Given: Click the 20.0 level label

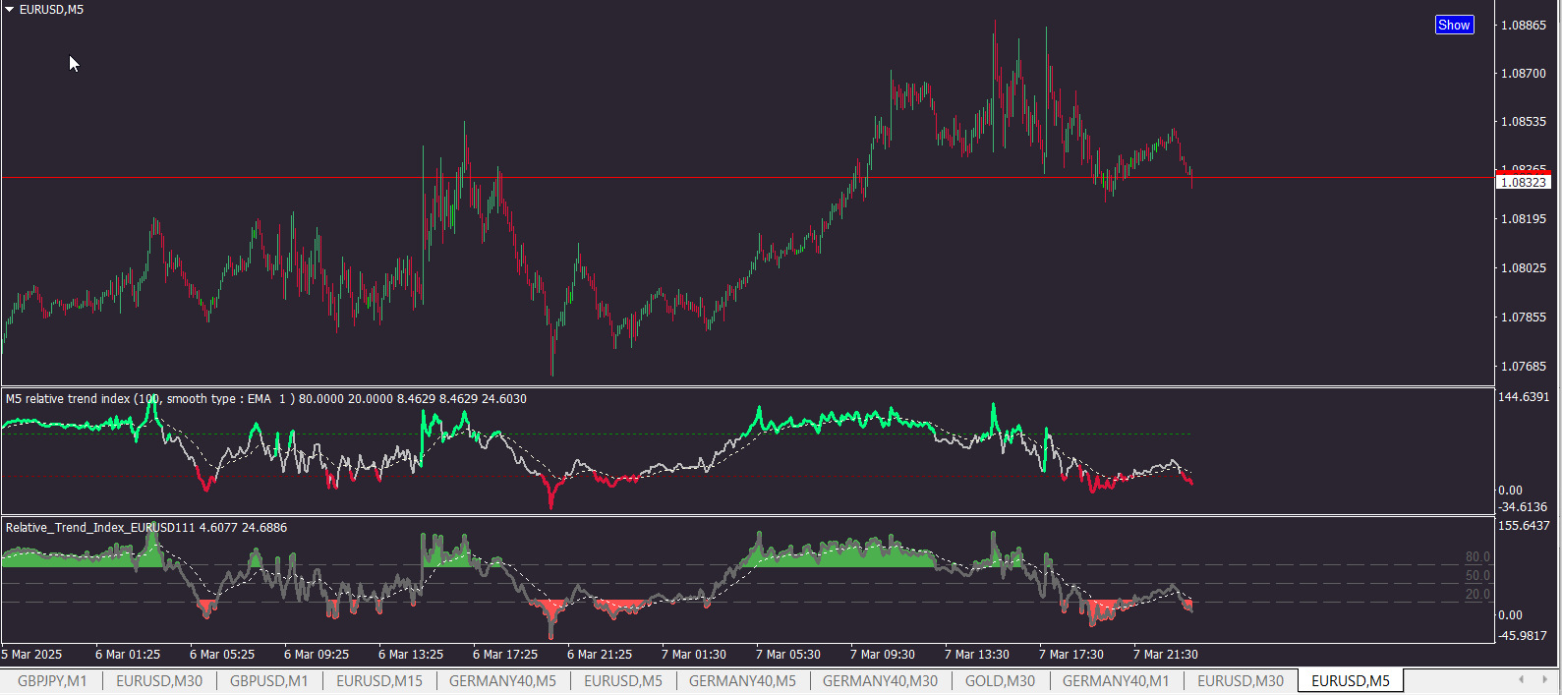Looking at the screenshot, I should coord(1477,595).
